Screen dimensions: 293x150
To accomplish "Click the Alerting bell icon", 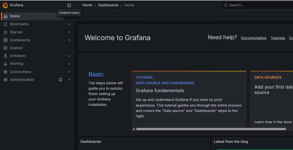I will (5, 64).
